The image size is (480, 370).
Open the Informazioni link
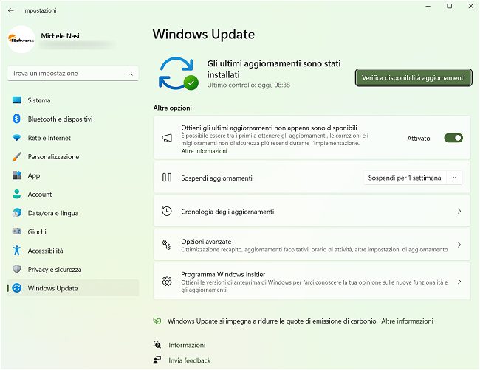(187, 345)
